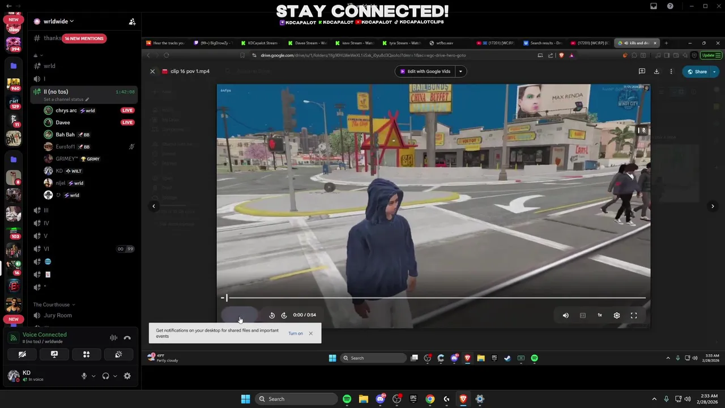Add a comment in Drive preview
The width and height of the screenshot is (725, 408).
[642, 71]
